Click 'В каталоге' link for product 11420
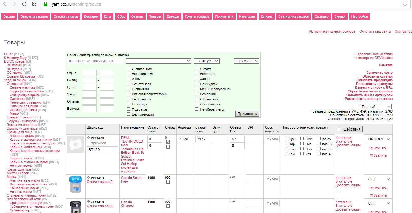 (344, 141)
